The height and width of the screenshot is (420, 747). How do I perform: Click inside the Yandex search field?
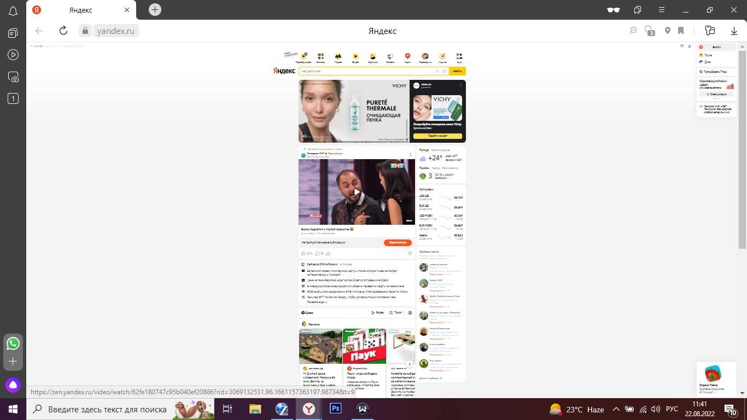point(366,71)
